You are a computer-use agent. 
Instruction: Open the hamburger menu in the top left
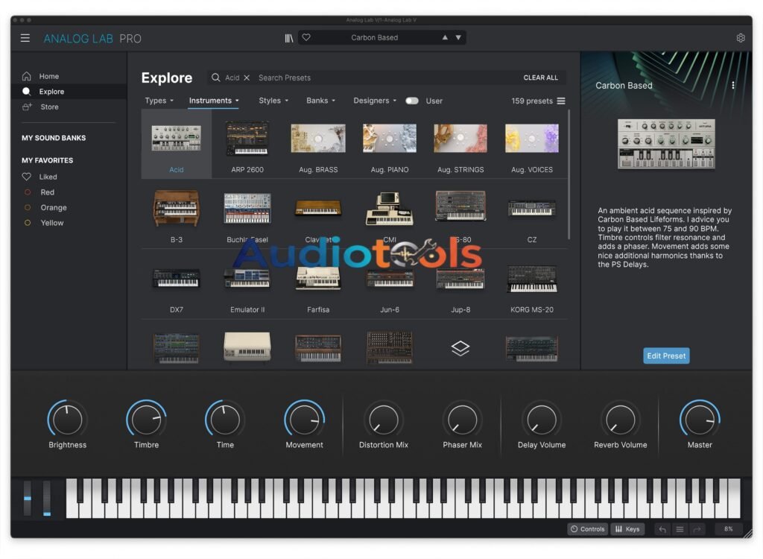[25, 38]
